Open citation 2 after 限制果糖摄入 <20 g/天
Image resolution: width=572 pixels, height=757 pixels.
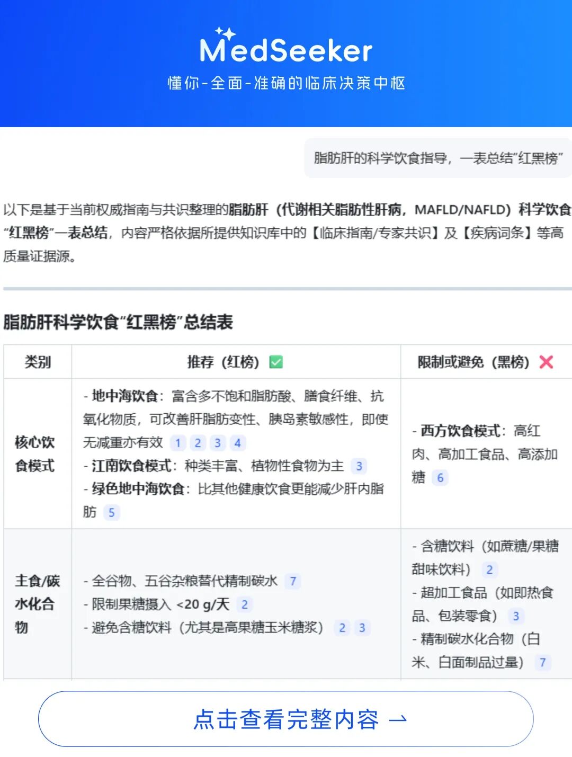244,604
